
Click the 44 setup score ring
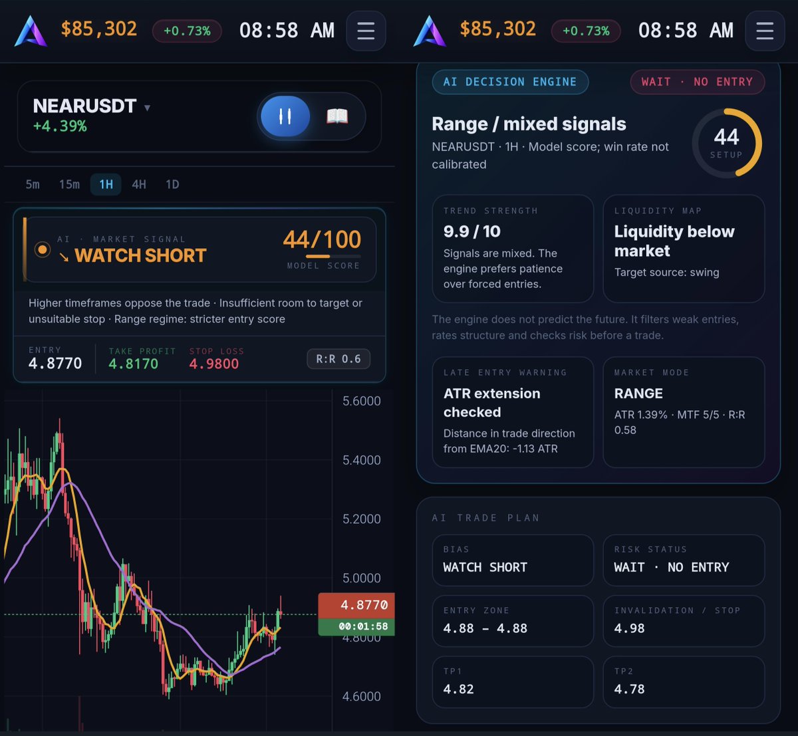click(x=727, y=143)
